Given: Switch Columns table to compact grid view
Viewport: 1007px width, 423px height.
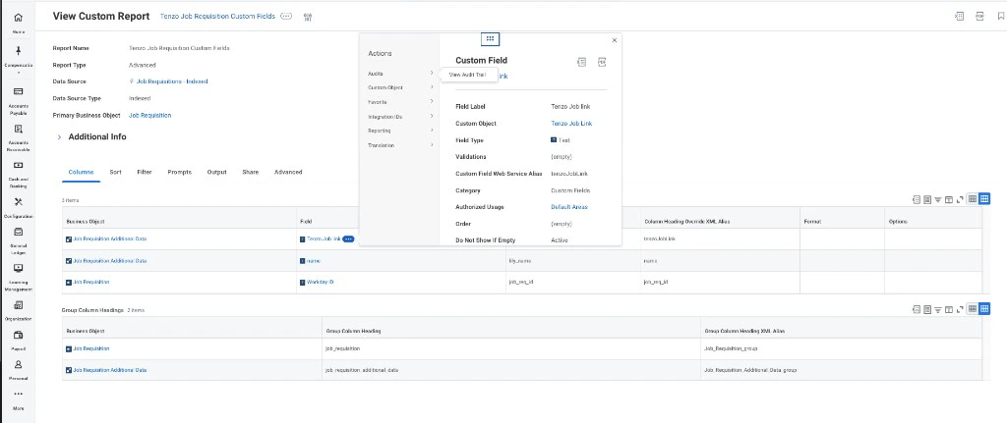Looking at the screenshot, I should click(x=973, y=199).
